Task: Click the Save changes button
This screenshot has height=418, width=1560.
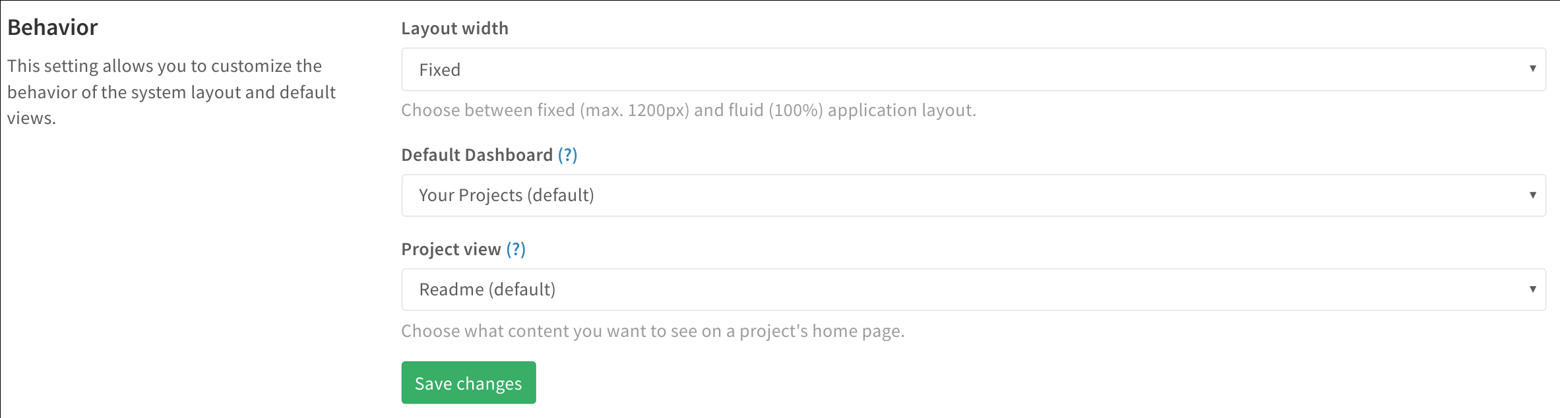Action: pos(468,383)
